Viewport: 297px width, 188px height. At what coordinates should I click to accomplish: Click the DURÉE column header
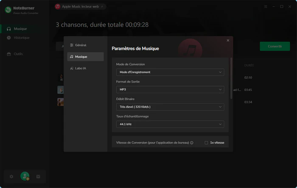point(249,65)
